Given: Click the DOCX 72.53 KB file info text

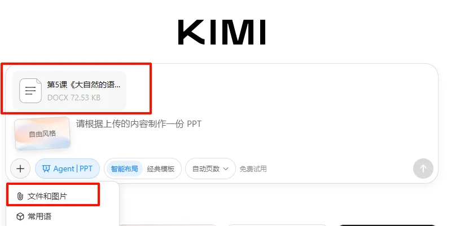Looking at the screenshot, I should pos(74,98).
